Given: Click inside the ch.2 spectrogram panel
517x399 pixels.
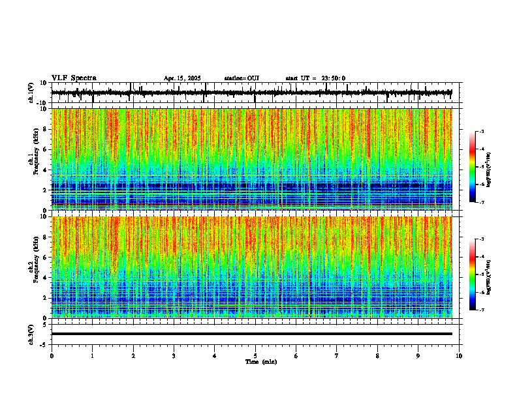Looking at the screenshot, I should click(252, 267).
